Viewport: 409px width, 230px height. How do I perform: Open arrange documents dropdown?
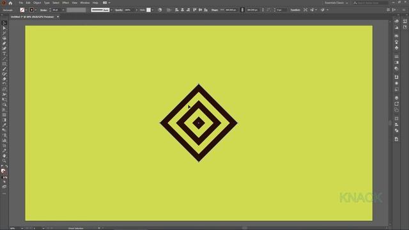tap(107, 3)
